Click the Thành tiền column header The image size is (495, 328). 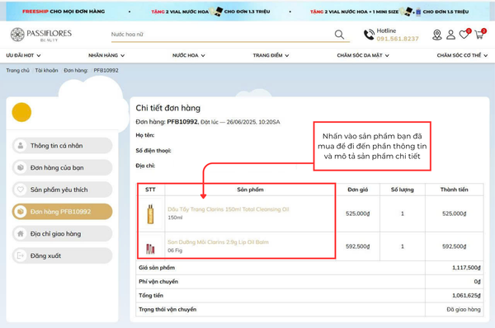[x=455, y=190]
